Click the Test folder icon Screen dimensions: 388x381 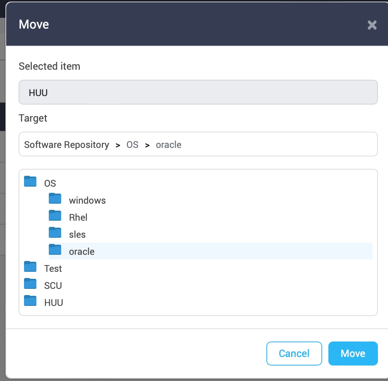30,267
